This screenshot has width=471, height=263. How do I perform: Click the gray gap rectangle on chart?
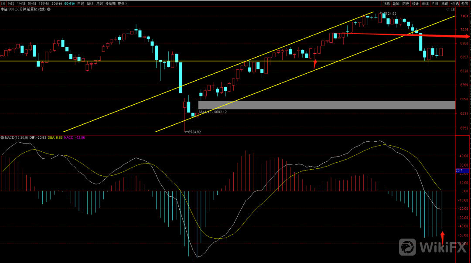(x=326, y=105)
